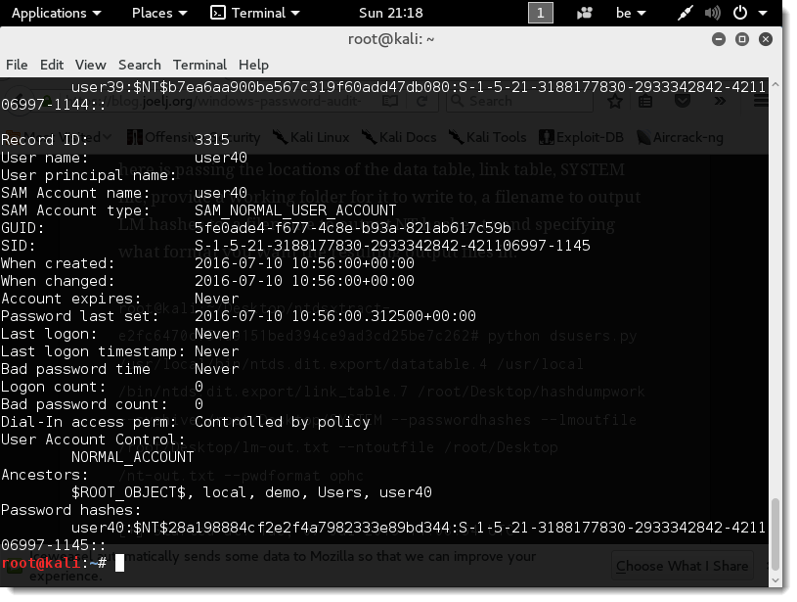The image size is (797, 602).
Task: Open the Edit menu in terminal
Action: click(x=52, y=65)
